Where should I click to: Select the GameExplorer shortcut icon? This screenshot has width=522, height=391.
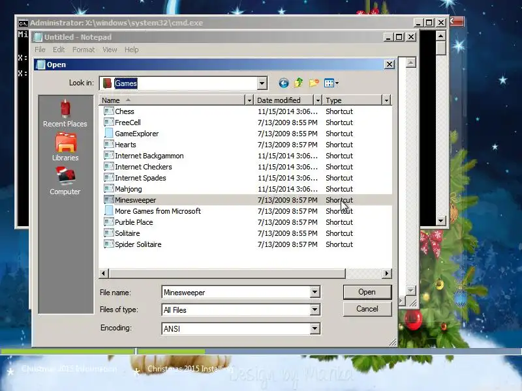[108, 134]
